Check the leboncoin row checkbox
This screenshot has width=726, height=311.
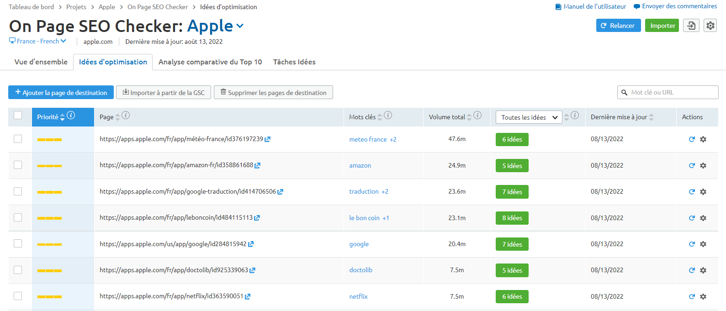pyautogui.click(x=18, y=217)
